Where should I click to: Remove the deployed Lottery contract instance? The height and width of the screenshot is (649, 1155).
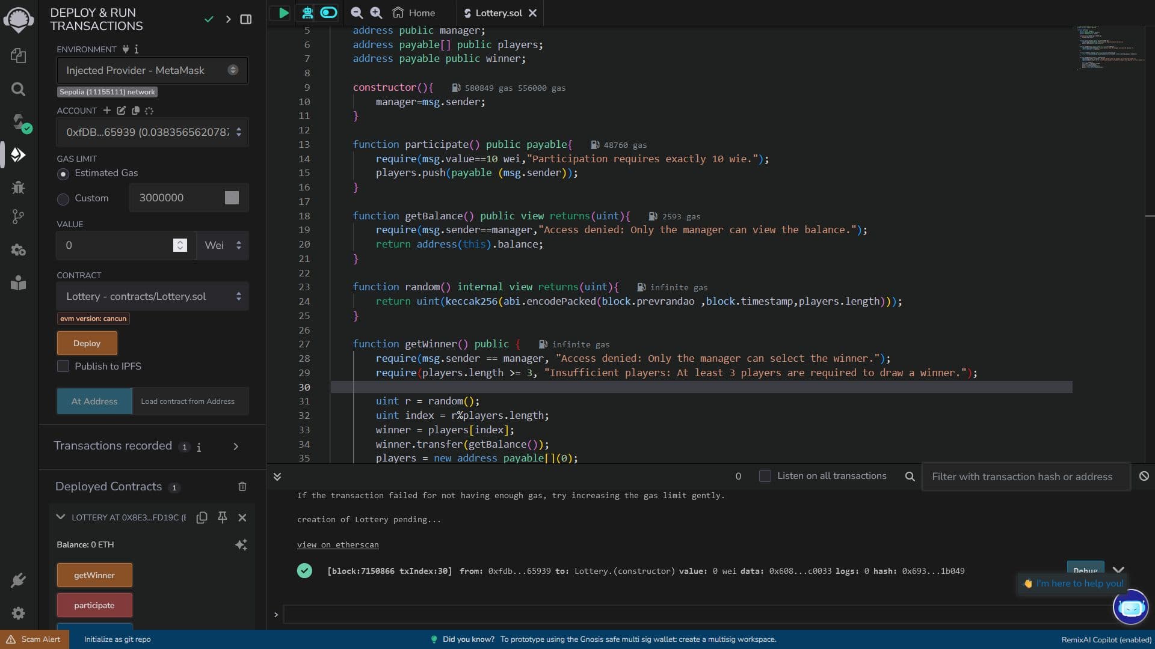[x=242, y=517]
